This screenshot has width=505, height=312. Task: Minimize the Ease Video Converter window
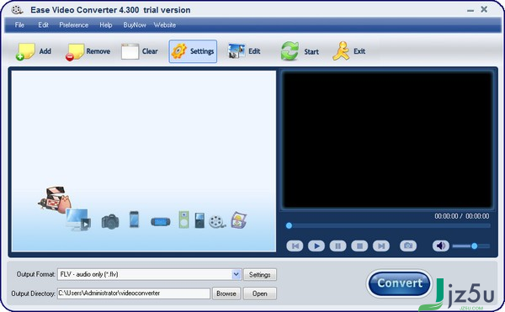(470, 10)
